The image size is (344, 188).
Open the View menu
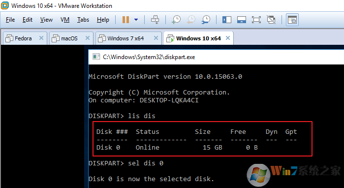point(46,20)
